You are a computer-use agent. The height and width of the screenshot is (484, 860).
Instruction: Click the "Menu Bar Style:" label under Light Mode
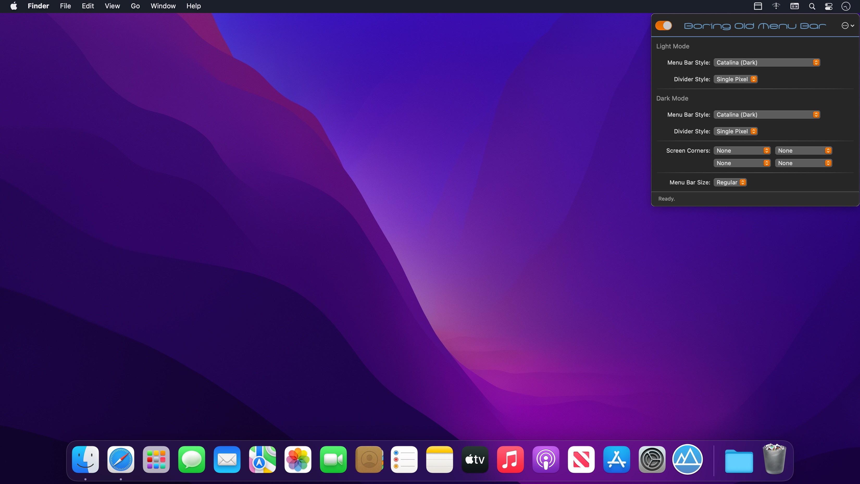[x=689, y=63]
